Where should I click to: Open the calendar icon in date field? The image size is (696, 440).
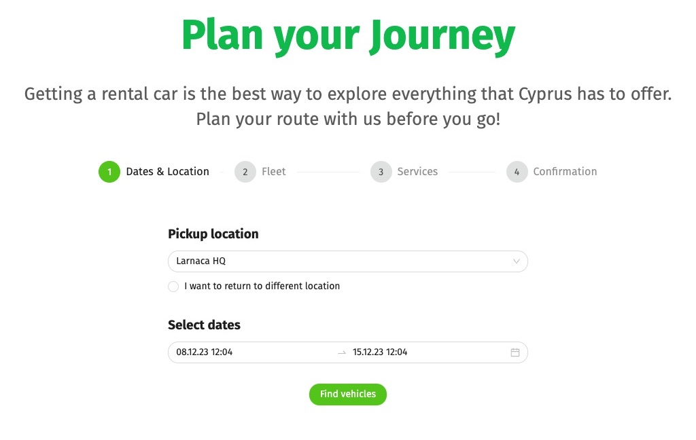[x=515, y=352]
